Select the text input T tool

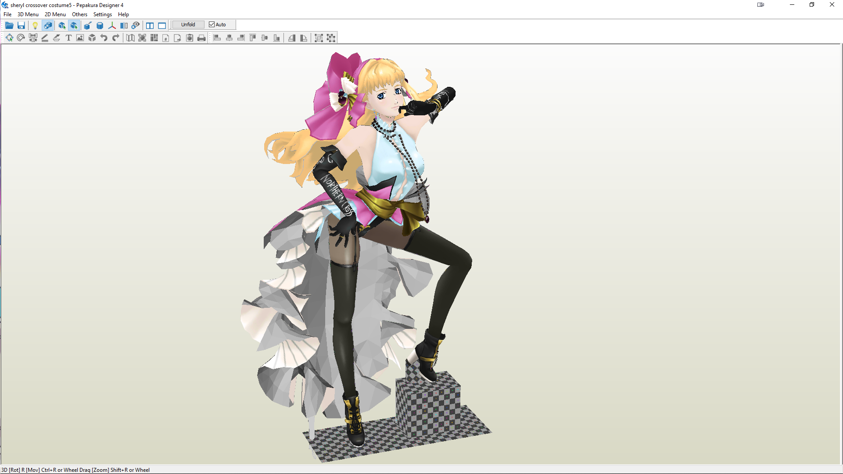68,38
